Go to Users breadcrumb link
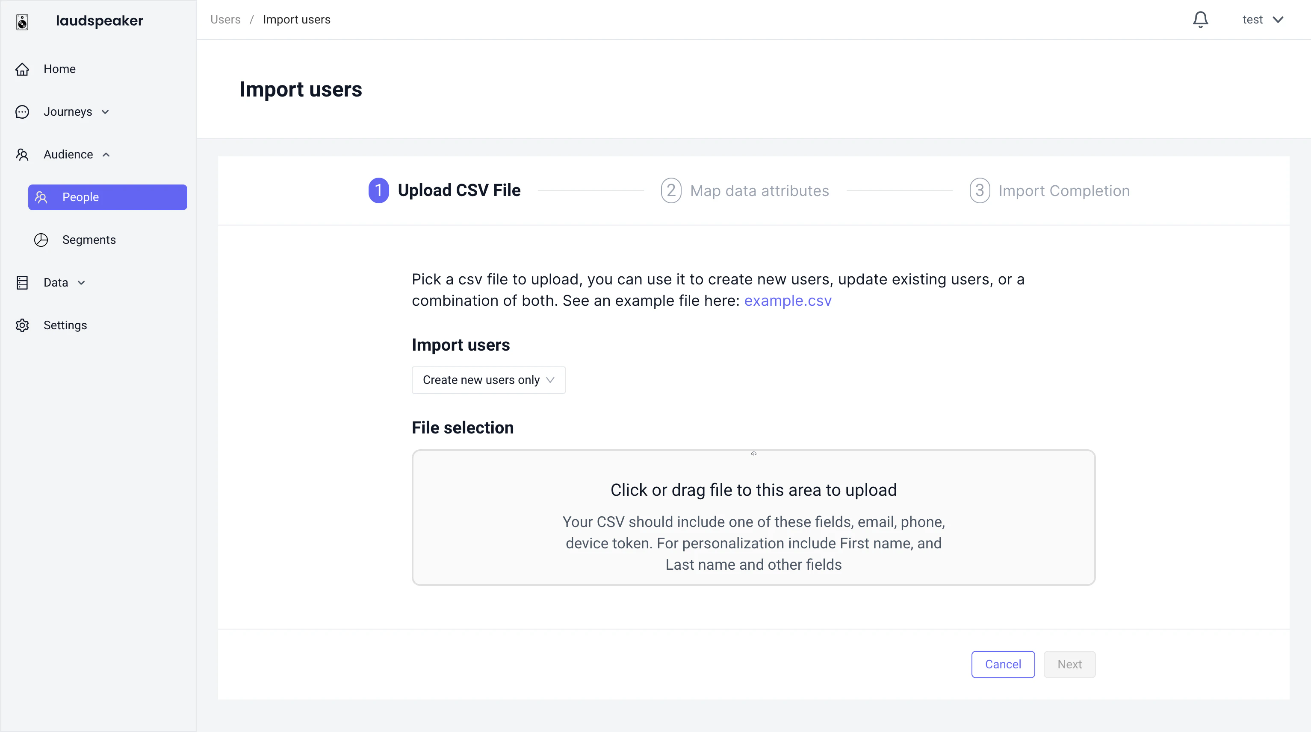The image size is (1311, 732). click(x=225, y=20)
